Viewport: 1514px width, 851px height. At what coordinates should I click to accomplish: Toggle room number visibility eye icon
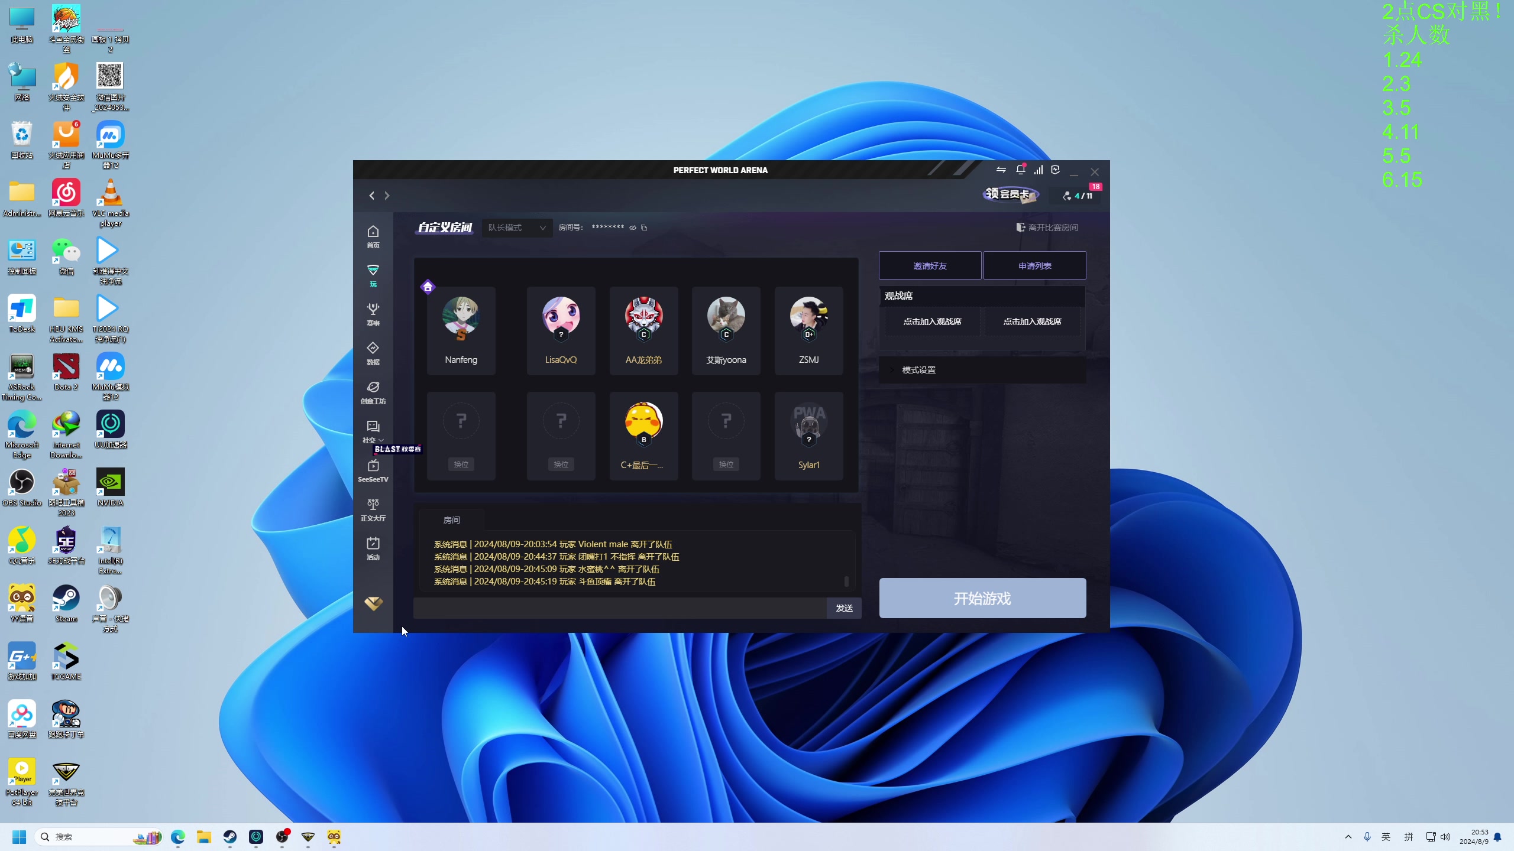pos(633,228)
